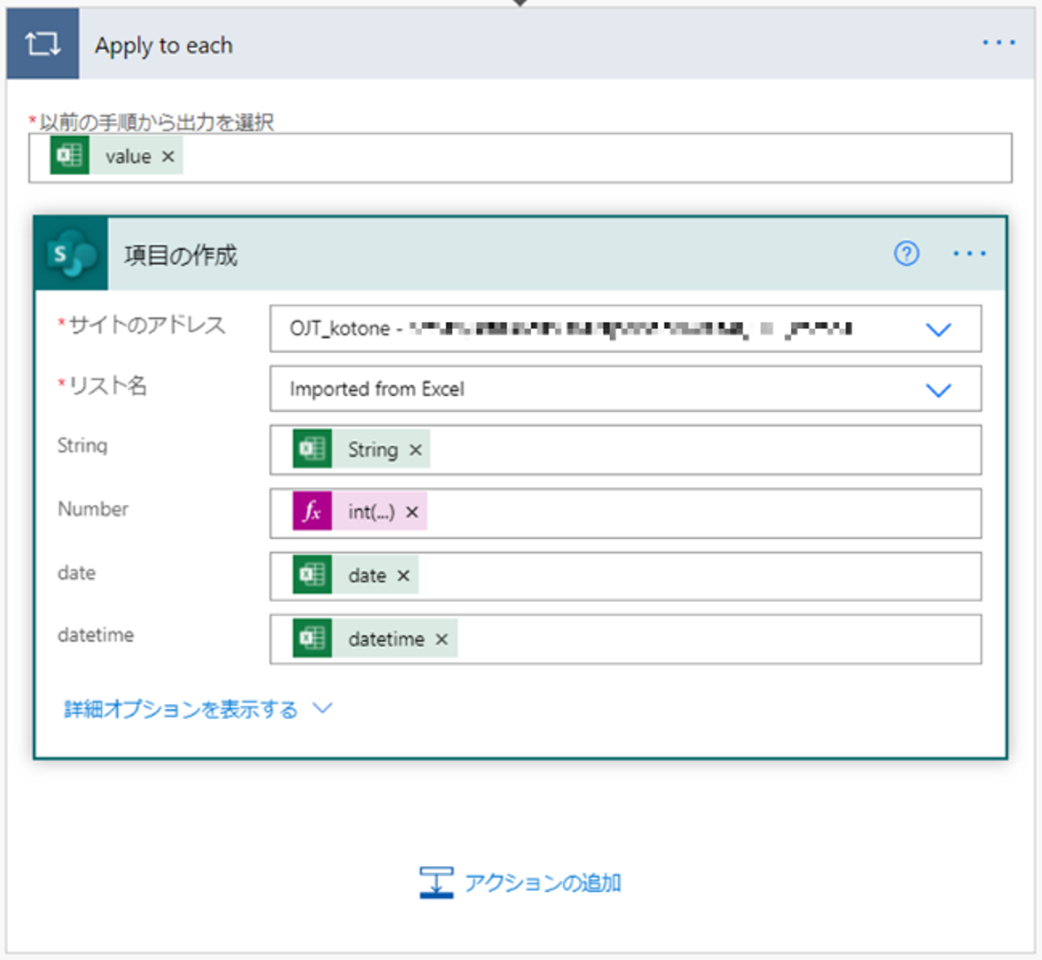Remove the date token
The height and width of the screenshot is (960, 1042).
click(x=404, y=576)
